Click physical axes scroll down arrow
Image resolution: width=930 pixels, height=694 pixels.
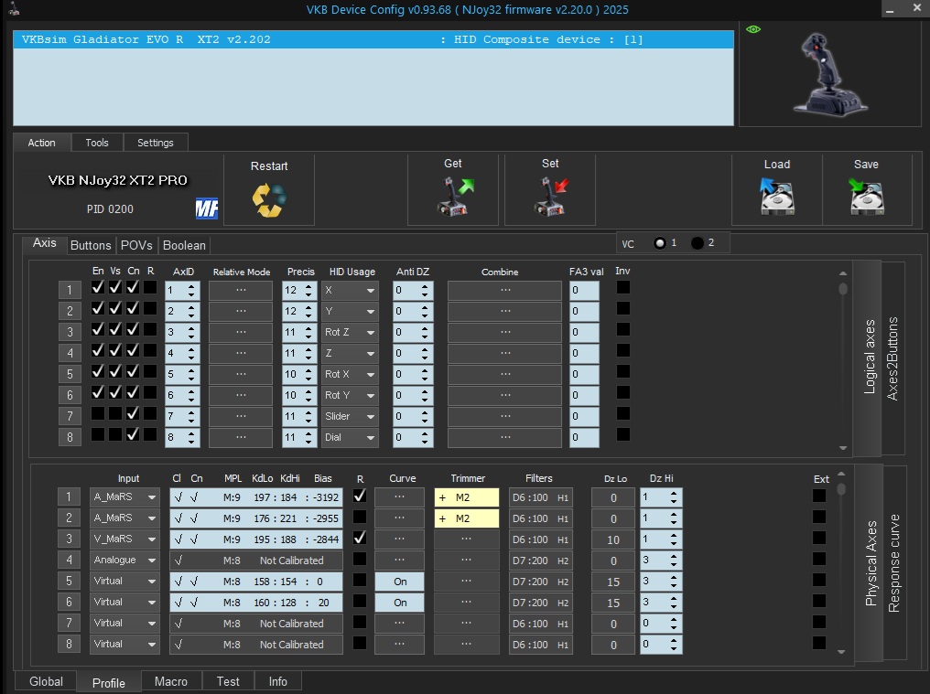point(841,651)
